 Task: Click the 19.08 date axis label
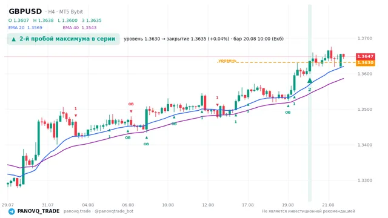pos(288,205)
